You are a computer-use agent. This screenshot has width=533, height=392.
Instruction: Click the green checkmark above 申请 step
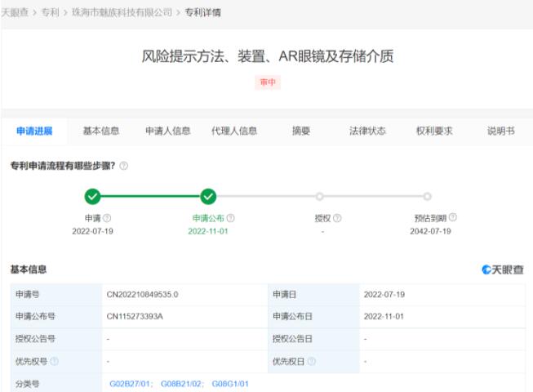[x=93, y=196]
